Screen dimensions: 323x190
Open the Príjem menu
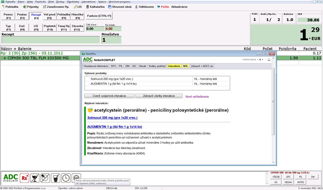tap(21, 2)
